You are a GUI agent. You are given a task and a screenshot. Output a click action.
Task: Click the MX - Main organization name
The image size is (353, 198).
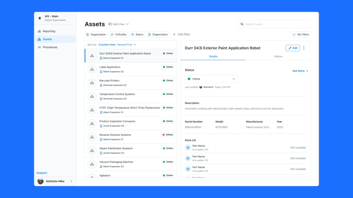(51, 16)
